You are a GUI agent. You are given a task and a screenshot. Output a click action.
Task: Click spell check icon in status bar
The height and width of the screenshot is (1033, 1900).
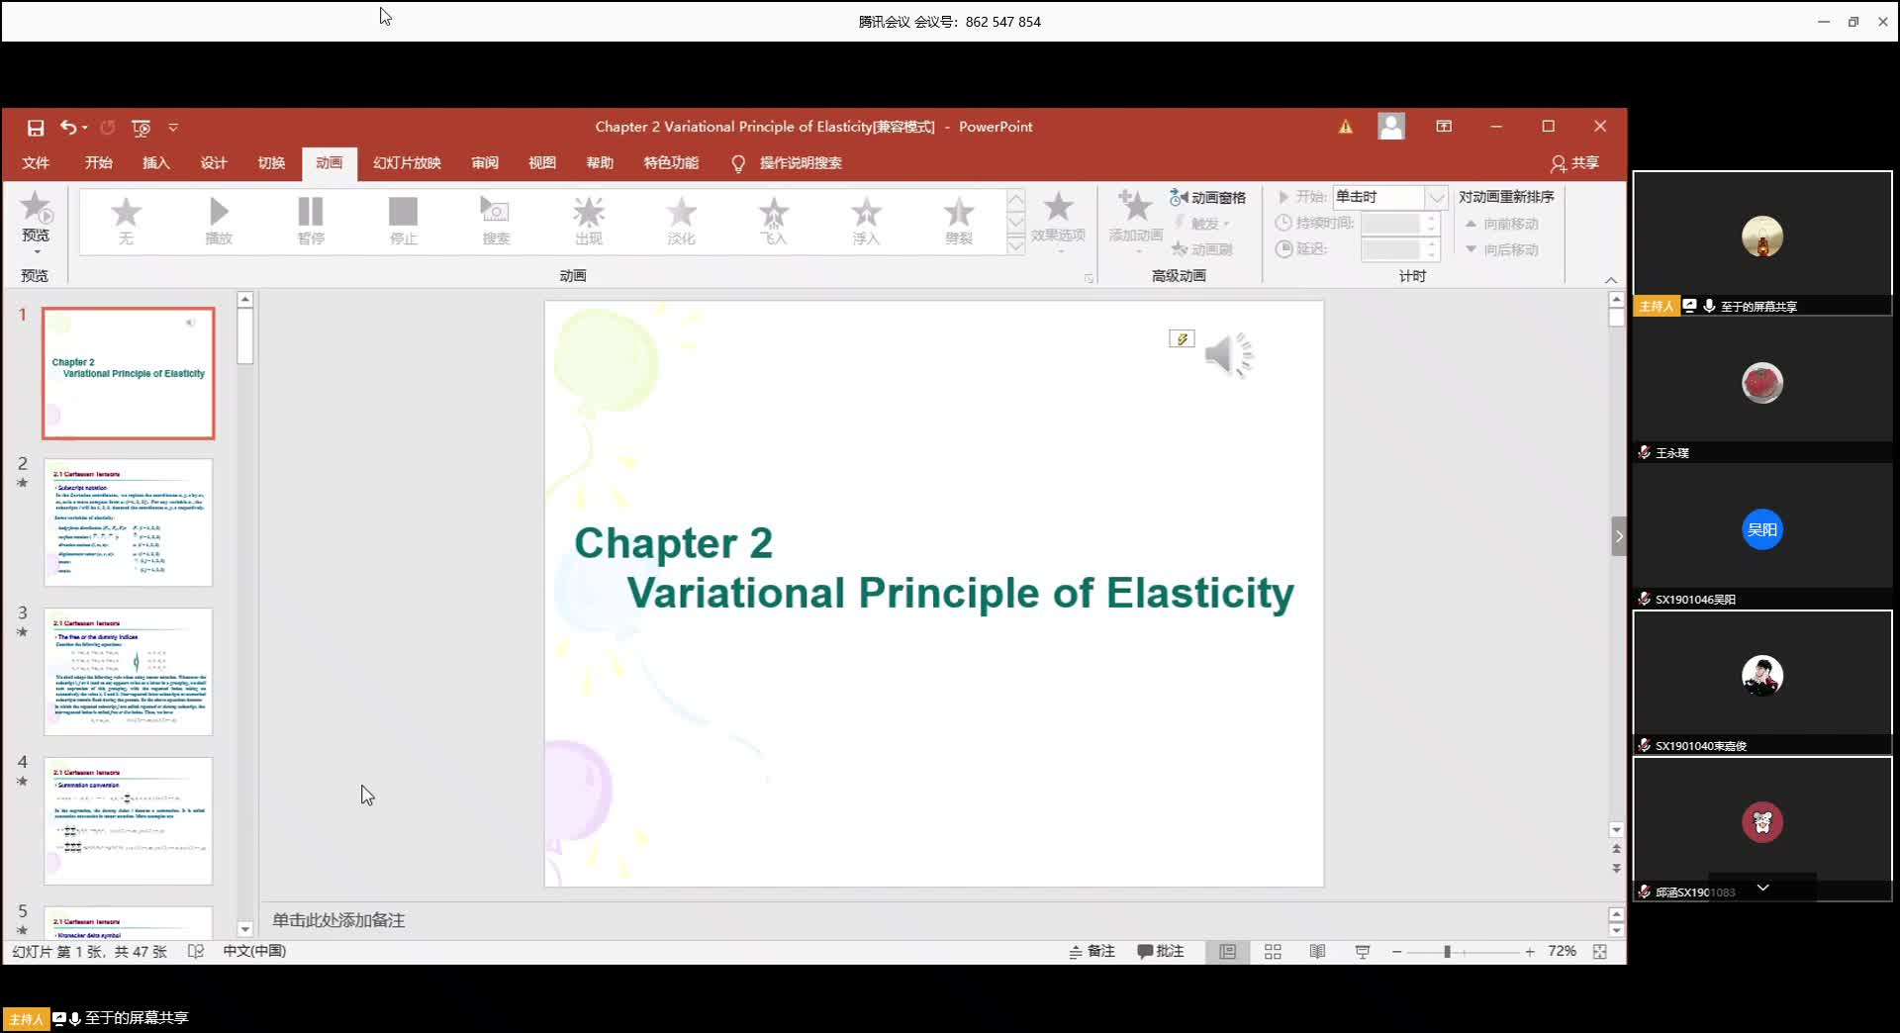tap(196, 952)
